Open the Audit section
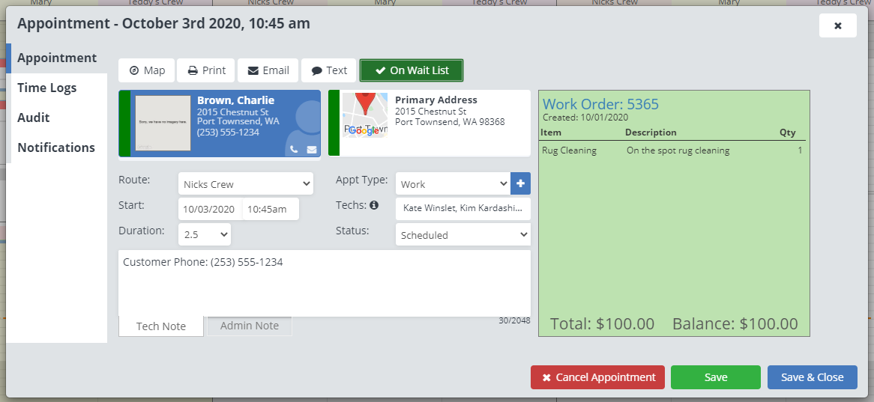 tap(34, 118)
